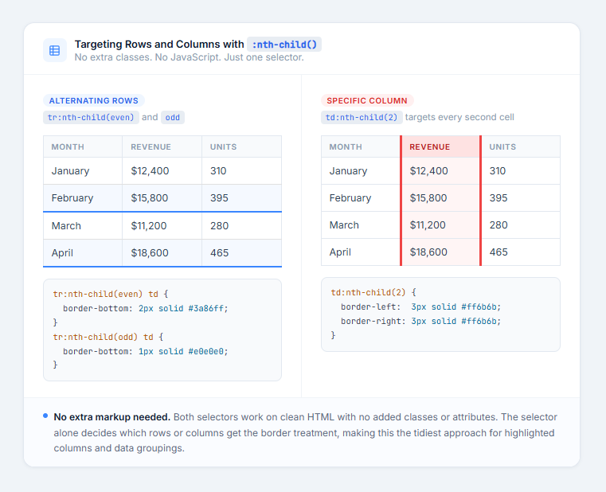Click $12,400 in the red highlighted column

(x=440, y=171)
